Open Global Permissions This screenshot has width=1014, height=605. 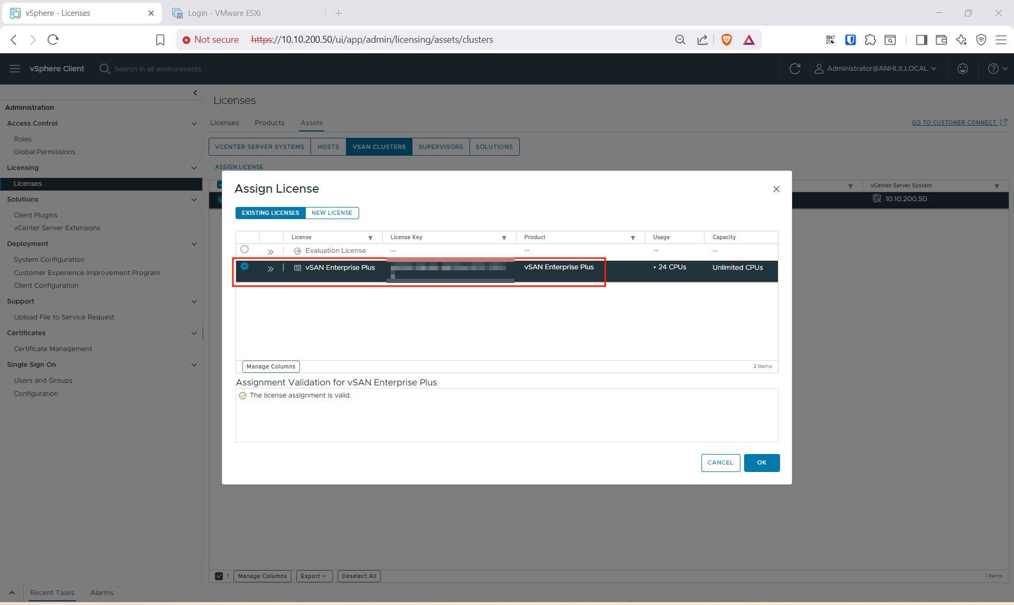(44, 152)
